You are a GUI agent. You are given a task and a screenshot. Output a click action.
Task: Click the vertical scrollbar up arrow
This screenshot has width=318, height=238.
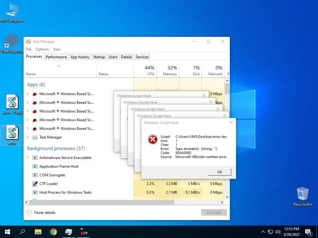(x=227, y=81)
